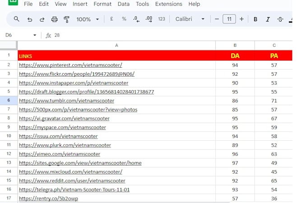Click the name box showing D6
The image size is (307, 203).
tap(9, 35)
